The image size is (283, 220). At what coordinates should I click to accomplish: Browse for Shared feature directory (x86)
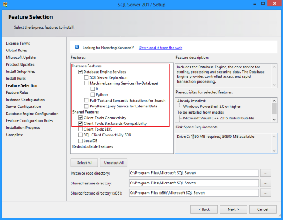click(x=265, y=193)
